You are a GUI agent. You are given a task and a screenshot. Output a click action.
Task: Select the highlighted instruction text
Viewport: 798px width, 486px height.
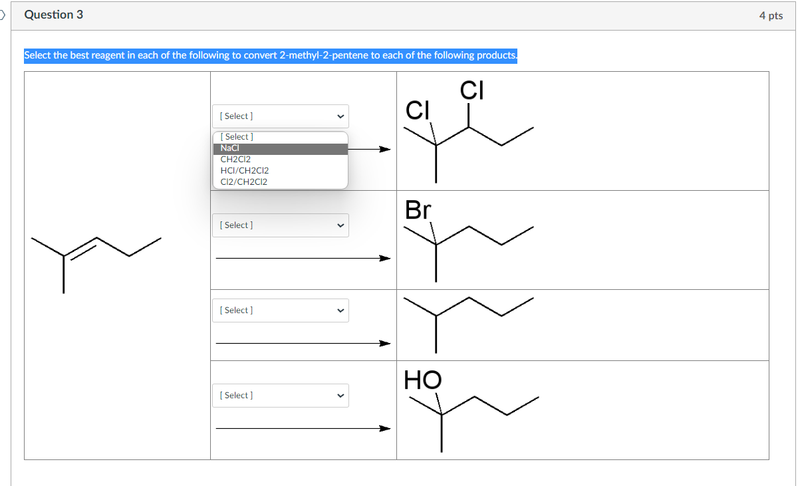pyautogui.click(x=269, y=55)
